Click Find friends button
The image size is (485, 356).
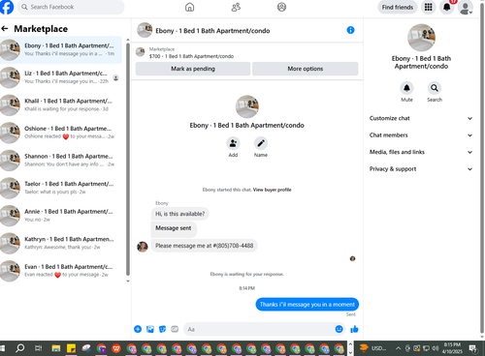click(x=398, y=7)
